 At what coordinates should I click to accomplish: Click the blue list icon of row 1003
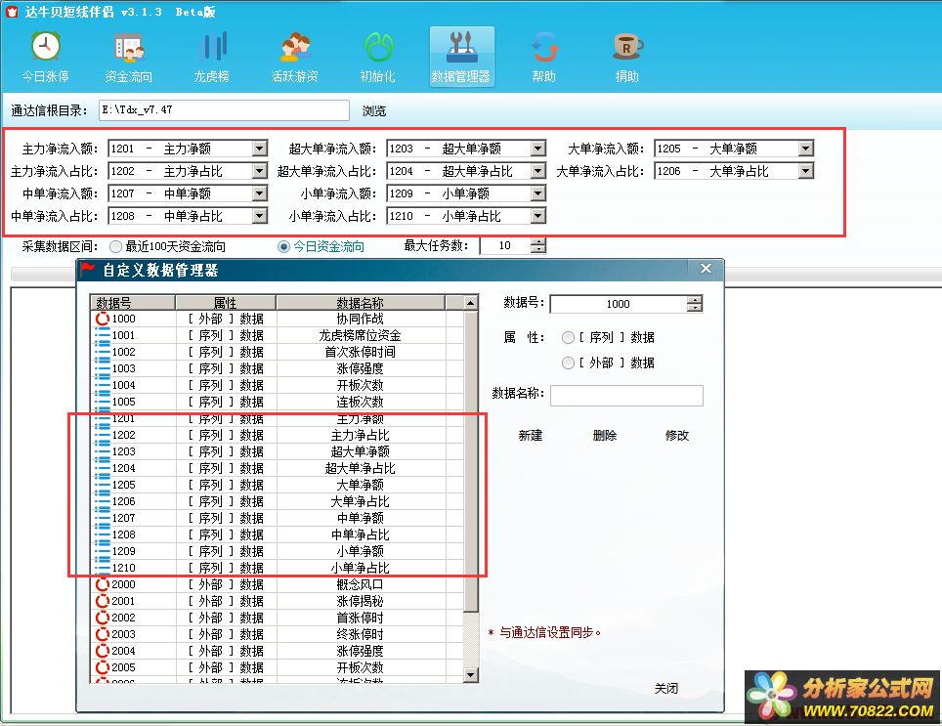coord(103,368)
